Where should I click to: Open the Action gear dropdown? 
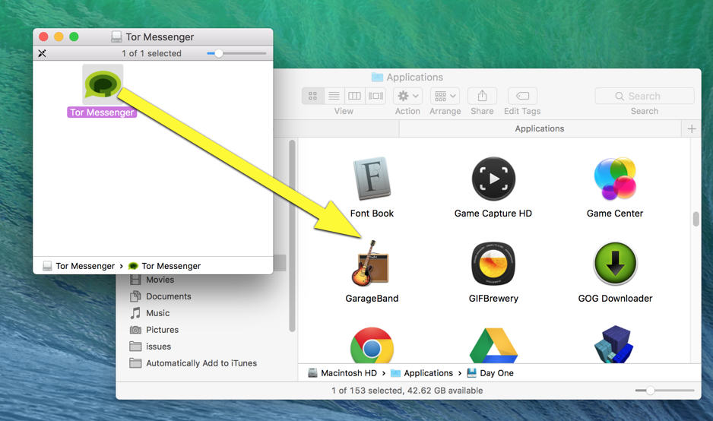pyautogui.click(x=407, y=96)
